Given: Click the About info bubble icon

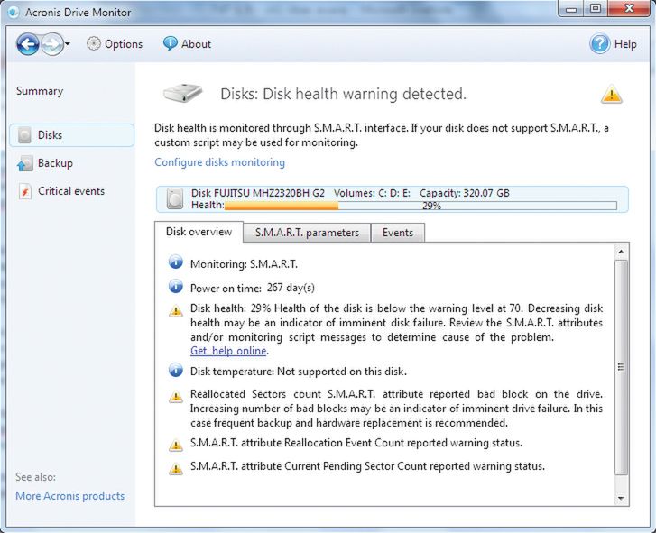Looking at the screenshot, I should pos(171,43).
